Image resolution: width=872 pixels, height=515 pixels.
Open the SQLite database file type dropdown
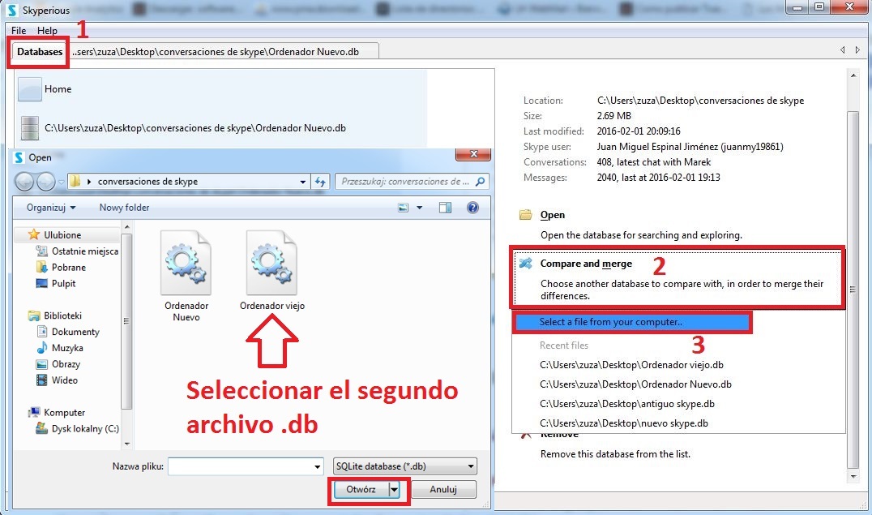405,466
